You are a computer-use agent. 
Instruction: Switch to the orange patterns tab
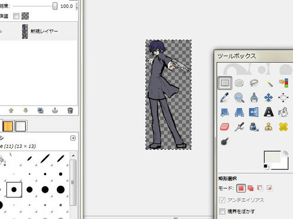(8, 126)
